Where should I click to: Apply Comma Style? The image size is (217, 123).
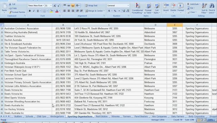tap(119, 11)
